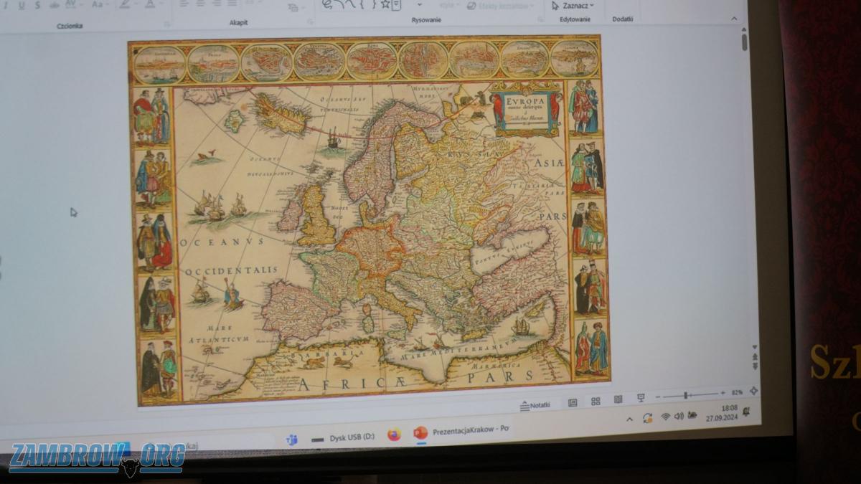
Task: Pick the font color button
Action: (150, 4)
